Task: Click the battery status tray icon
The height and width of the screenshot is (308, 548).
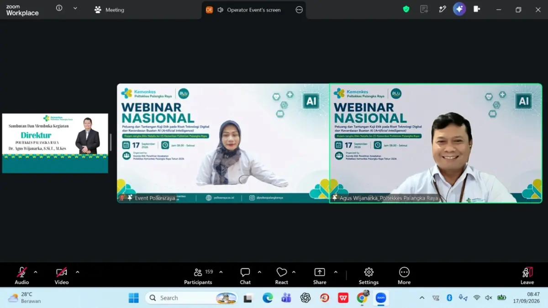Action: pyautogui.click(x=502, y=298)
